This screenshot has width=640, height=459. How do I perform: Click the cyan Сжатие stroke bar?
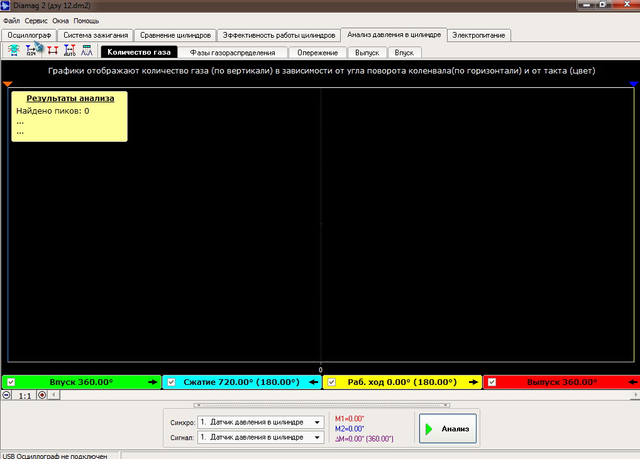click(241, 382)
